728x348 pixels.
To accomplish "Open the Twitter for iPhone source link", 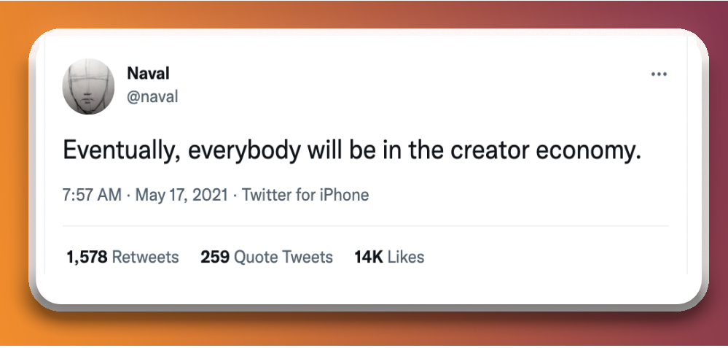I will pos(305,195).
